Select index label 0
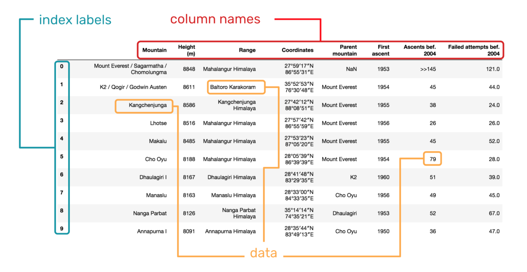Image resolution: width=527 pixels, height=272 pixels. [x=62, y=66]
